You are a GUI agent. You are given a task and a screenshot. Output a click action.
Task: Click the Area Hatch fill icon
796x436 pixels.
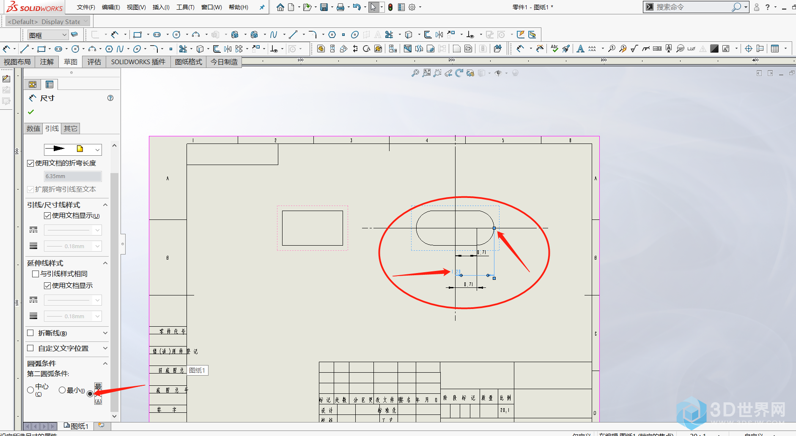coord(714,49)
